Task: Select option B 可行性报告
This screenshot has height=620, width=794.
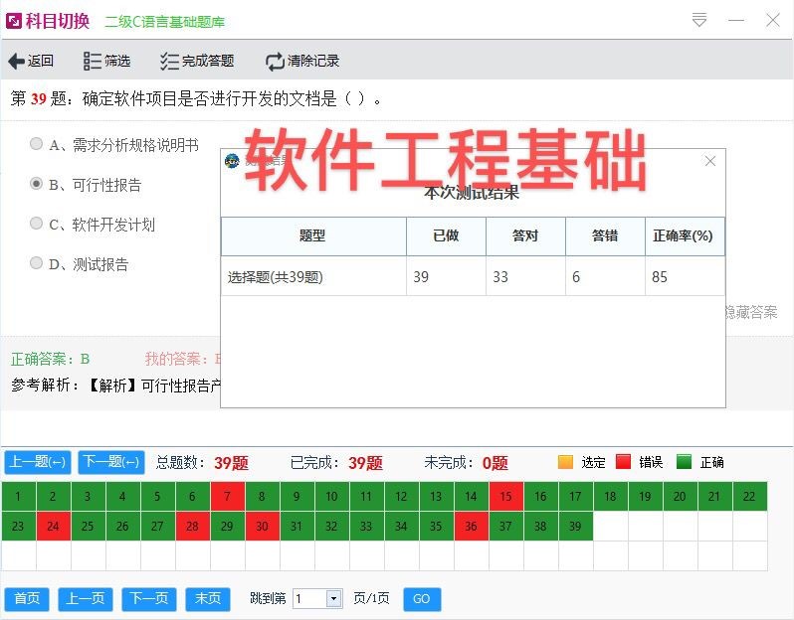Action: [x=37, y=184]
